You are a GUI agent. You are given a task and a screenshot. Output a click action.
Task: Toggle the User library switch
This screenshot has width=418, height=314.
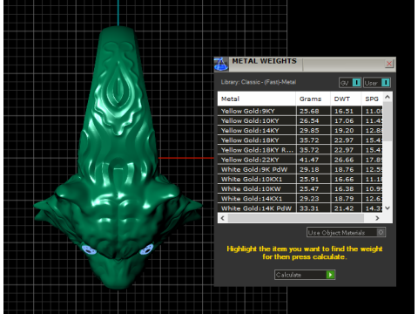(377, 83)
